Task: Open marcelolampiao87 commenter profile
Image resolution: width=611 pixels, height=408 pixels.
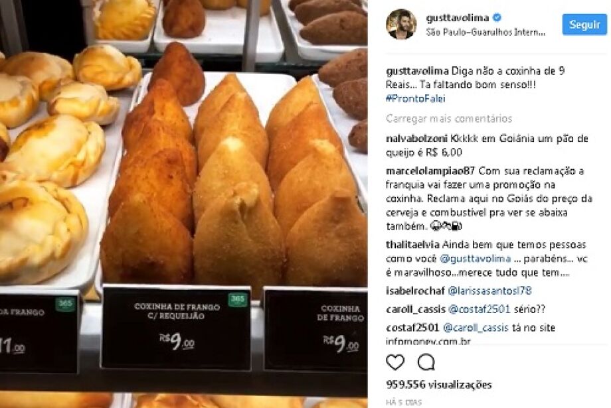Action: 430,171
